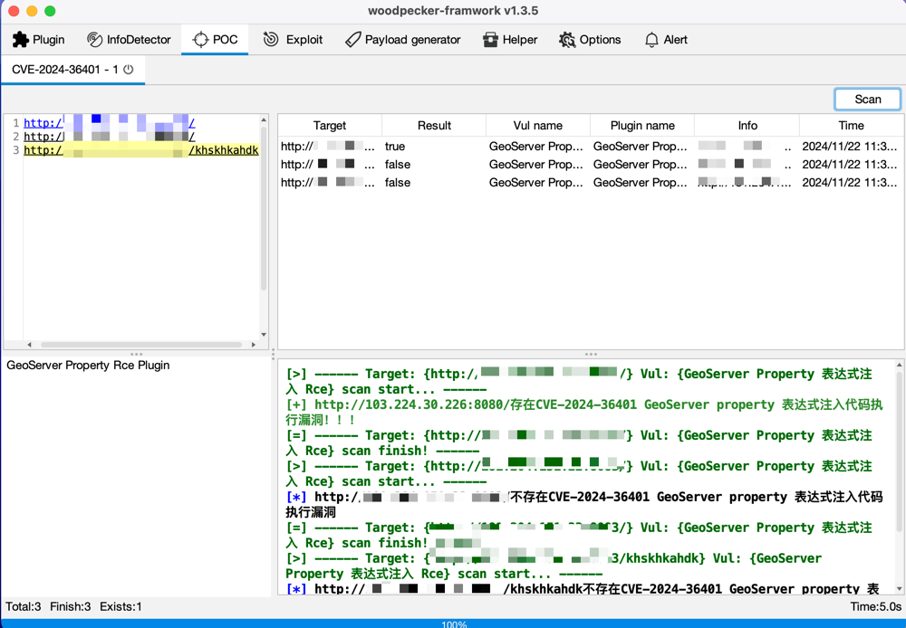
Task: Click the Time column header
Action: pos(851,125)
